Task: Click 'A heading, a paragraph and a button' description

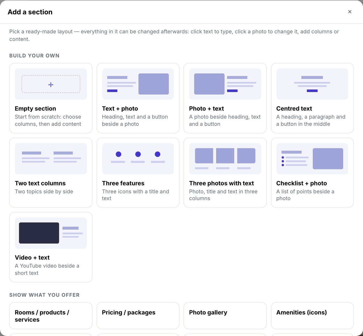Action: pyautogui.click(x=311, y=120)
